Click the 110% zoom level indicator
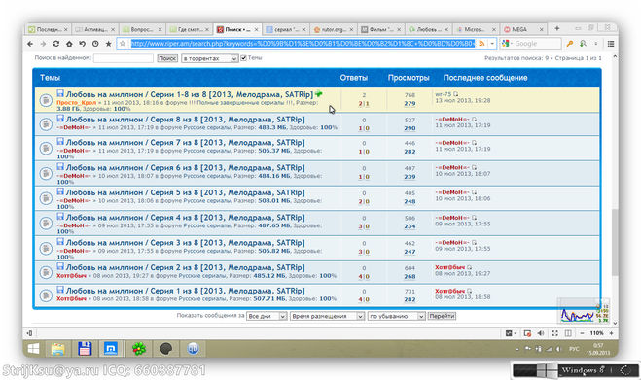This screenshot has height=380, width=641. pos(596,333)
